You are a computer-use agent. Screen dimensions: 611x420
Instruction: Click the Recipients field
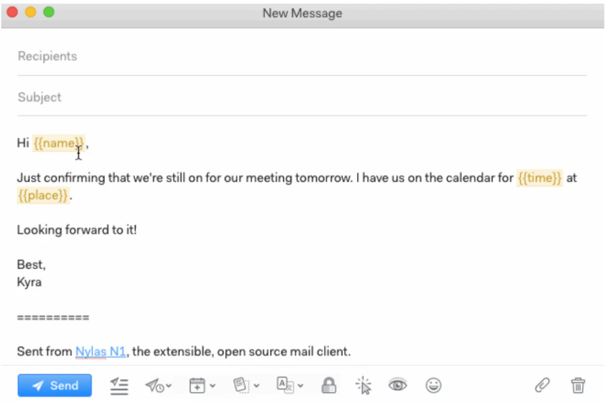pyautogui.click(x=127, y=56)
